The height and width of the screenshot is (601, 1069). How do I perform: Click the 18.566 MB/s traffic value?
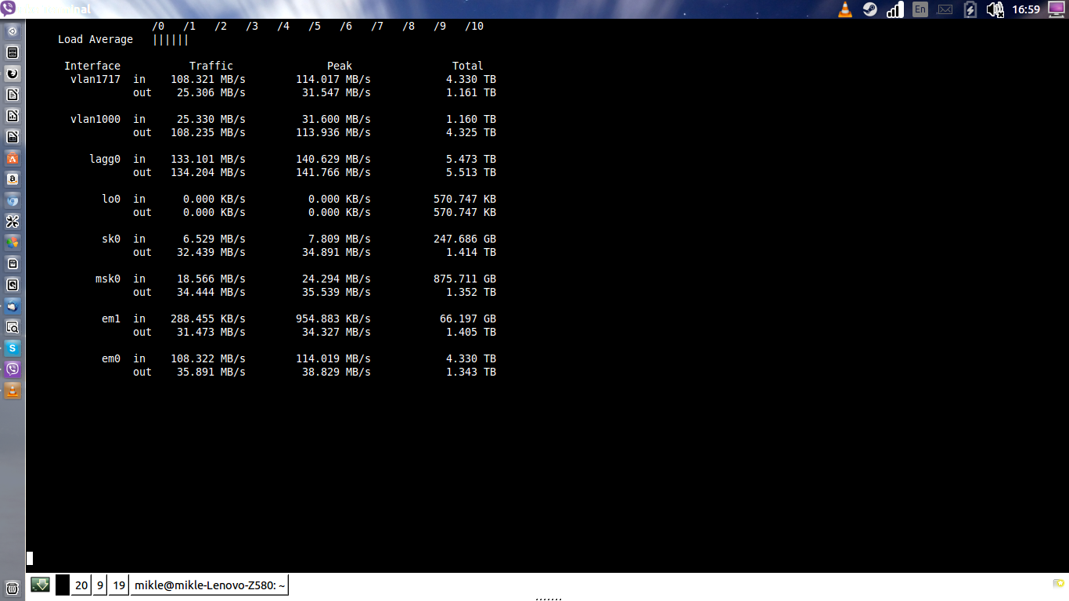coord(211,279)
